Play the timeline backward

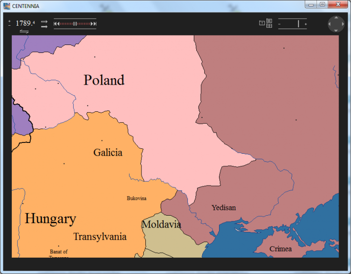pos(58,24)
